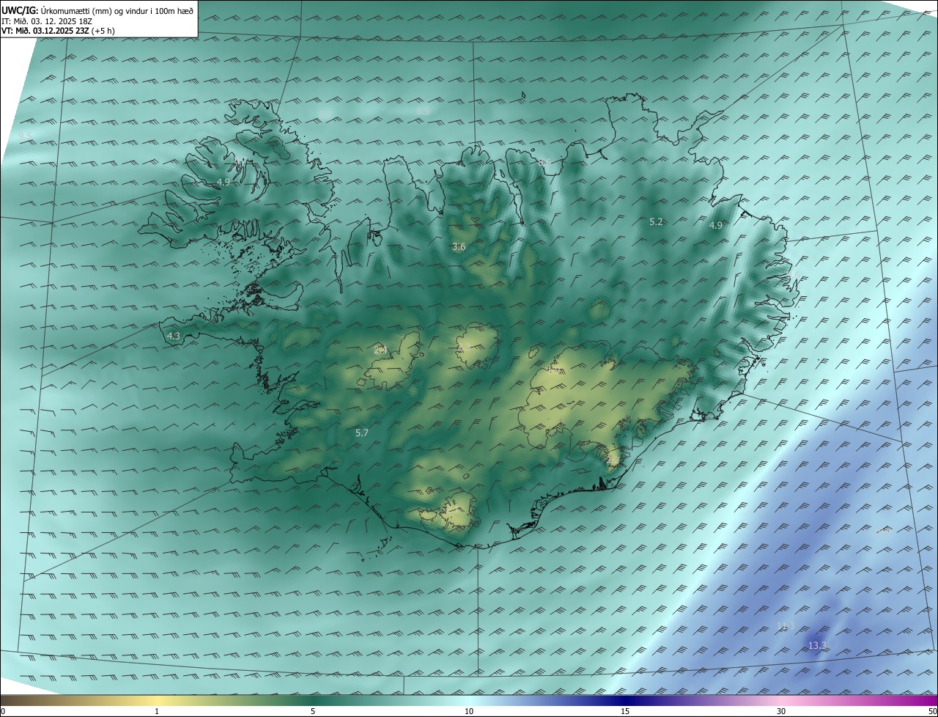938x717 pixels.
Task: Click the 5.2 value label in northeast Iceland
Action: [x=656, y=221]
